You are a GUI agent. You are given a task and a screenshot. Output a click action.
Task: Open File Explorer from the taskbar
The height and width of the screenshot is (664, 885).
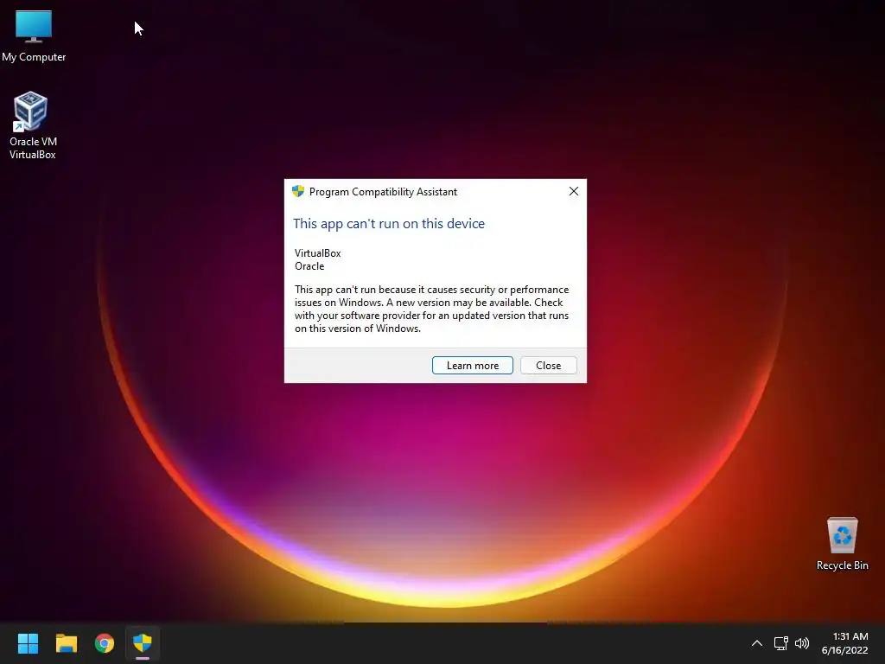click(66, 643)
